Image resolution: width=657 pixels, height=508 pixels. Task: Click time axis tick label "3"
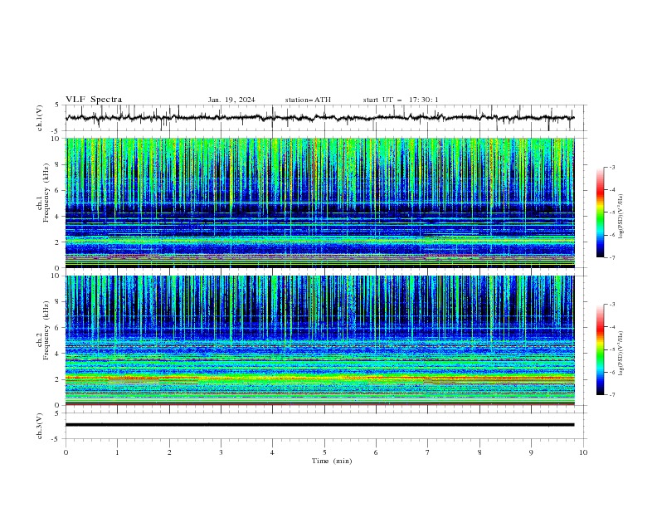point(221,452)
